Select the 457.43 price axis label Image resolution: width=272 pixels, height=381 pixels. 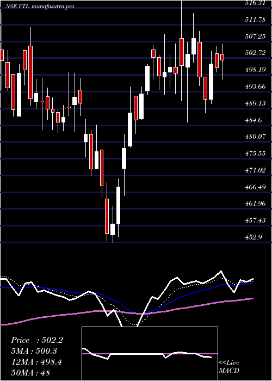[255, 220]
